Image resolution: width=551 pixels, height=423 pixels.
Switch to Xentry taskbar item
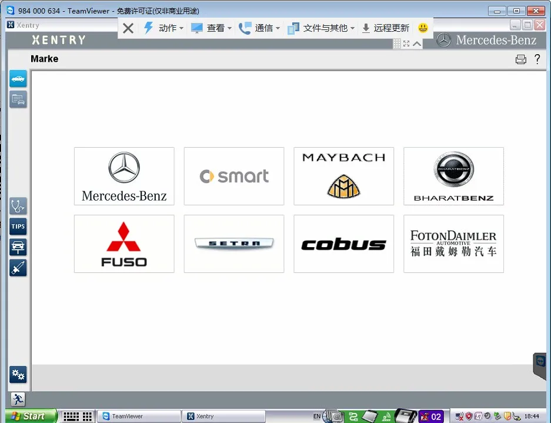(224, 417)
